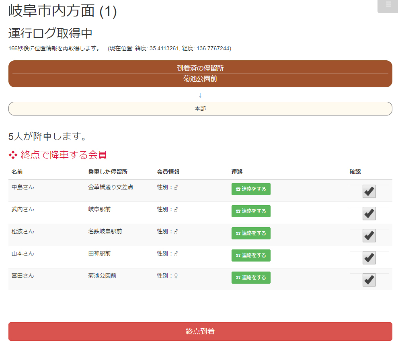Click the female gender symbol for 宮田さん
The width and height of the screenshot is (398, 346).
176,276
